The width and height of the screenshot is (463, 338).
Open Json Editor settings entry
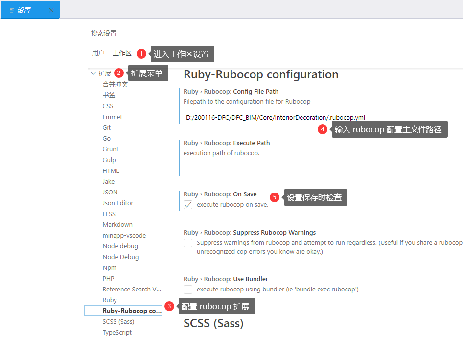(x=118, y=203)
